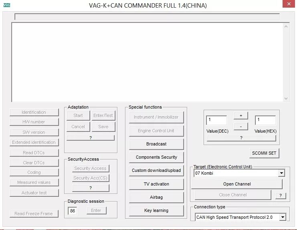Viewport: 297px width, 230px height.
Task: Open help button beside Close Channel
Action: [x=281, y=196]
